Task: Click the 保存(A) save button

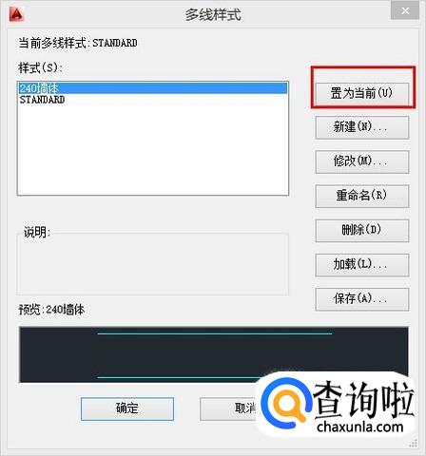Action: (x=362, y=299)
